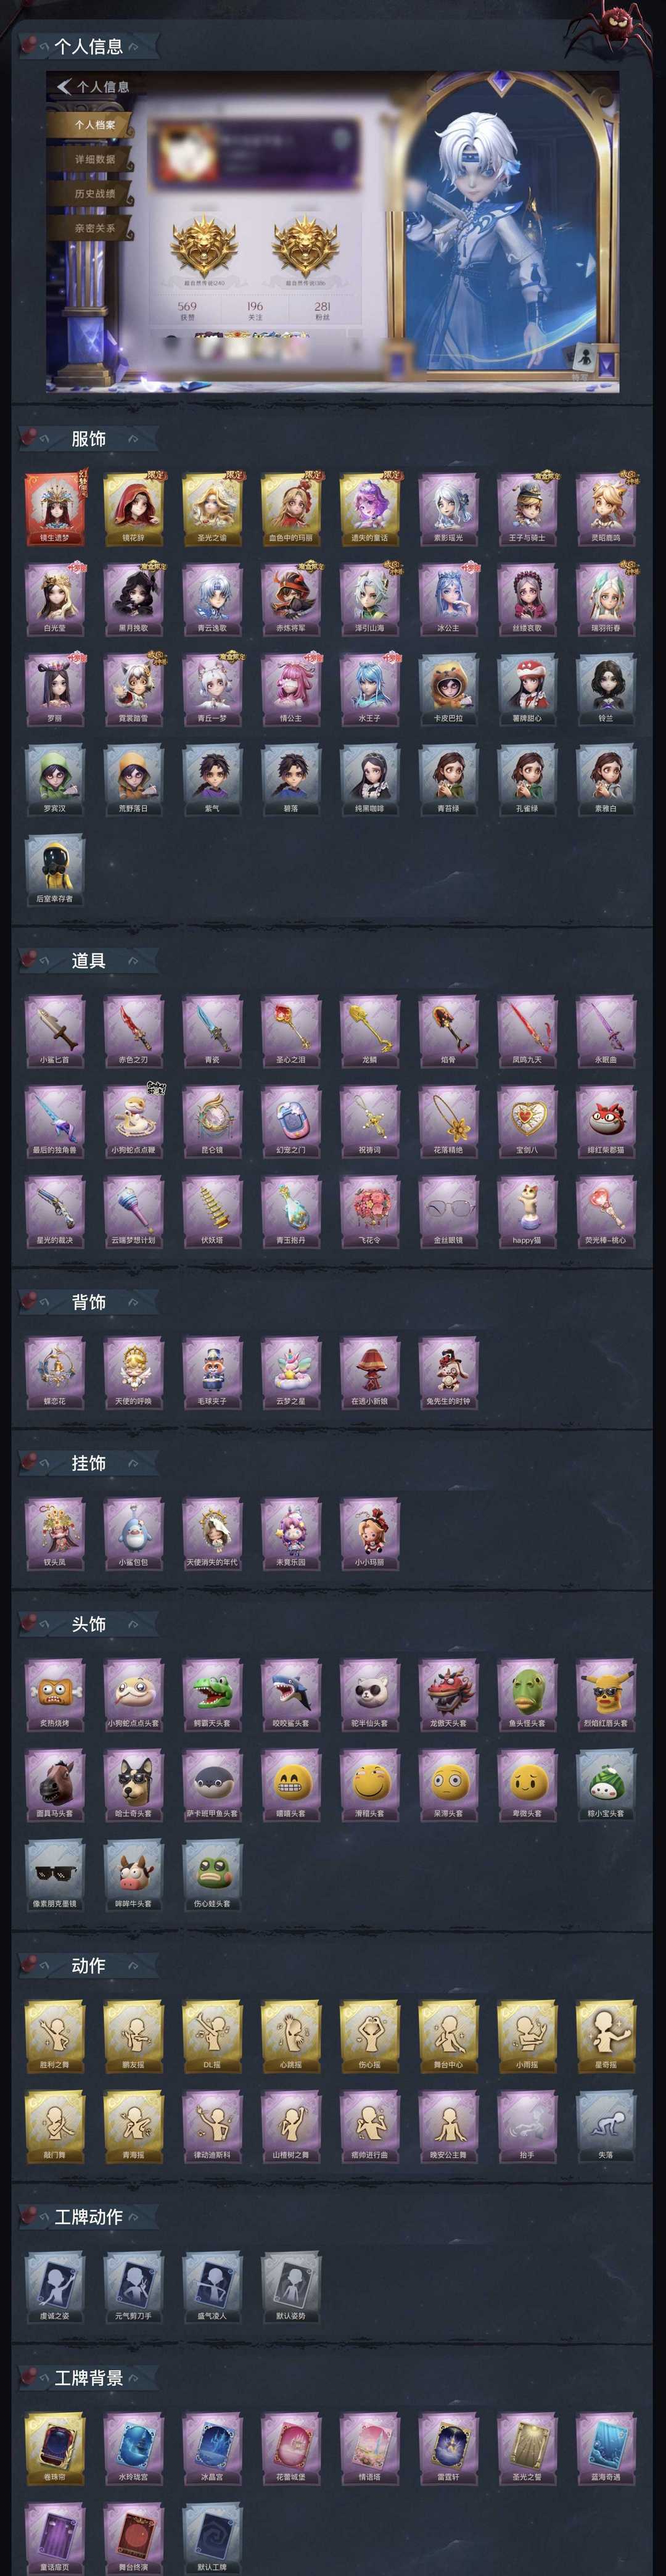
Task: Select the 金丝眼镜 glasses item
Action: 448,1210
